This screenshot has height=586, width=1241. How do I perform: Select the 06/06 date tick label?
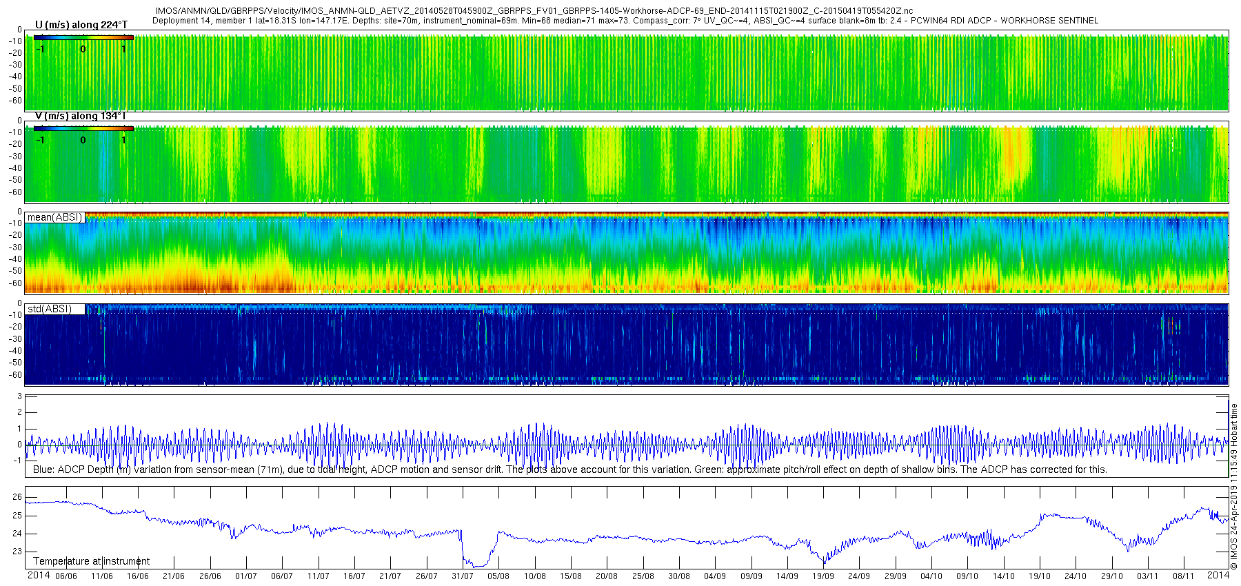[x=66, y=576]
